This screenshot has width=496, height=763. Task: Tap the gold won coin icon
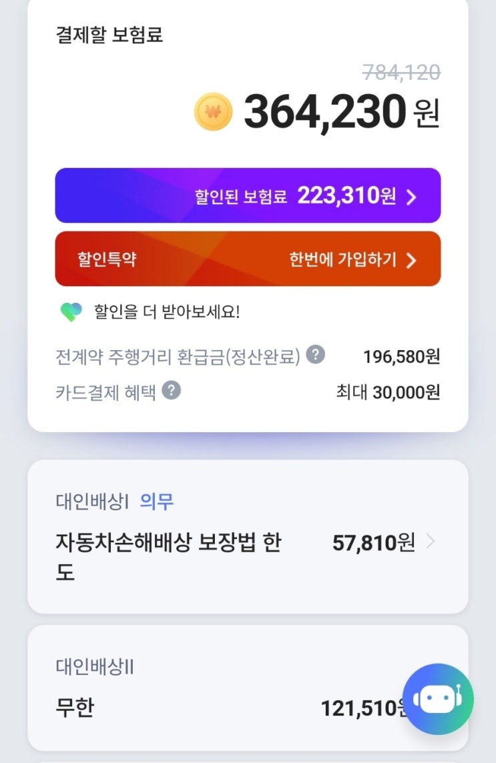(x=213, y=112)
